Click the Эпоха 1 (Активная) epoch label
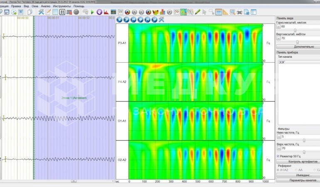Viewport: 320px width, 187px height. pos(74,98)
